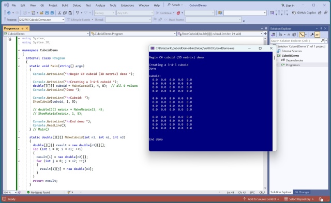The width and height of the screenshot is (331, 203).
Task: Open the CuboidDemo project navigation dropdown
Action: [46, 34]
